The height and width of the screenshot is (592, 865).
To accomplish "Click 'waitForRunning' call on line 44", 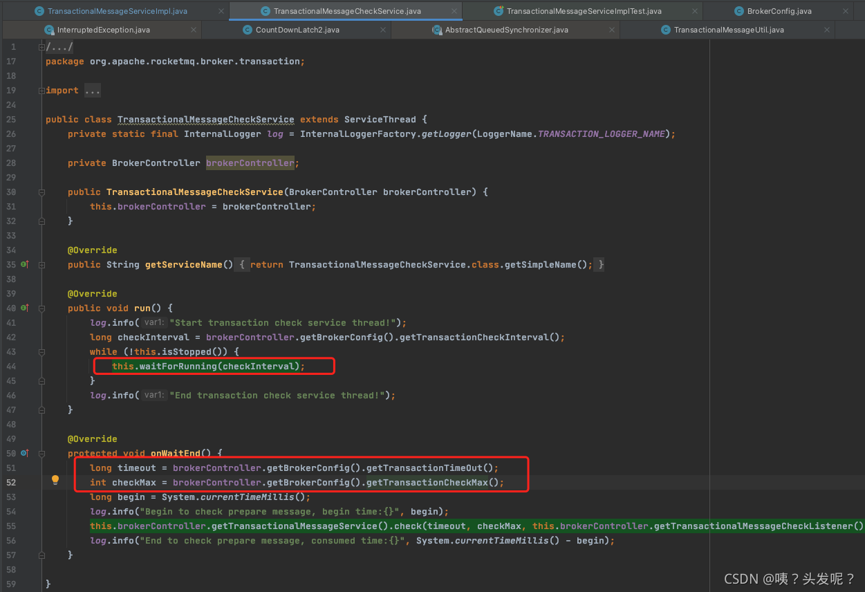I will tap(178, 366).
